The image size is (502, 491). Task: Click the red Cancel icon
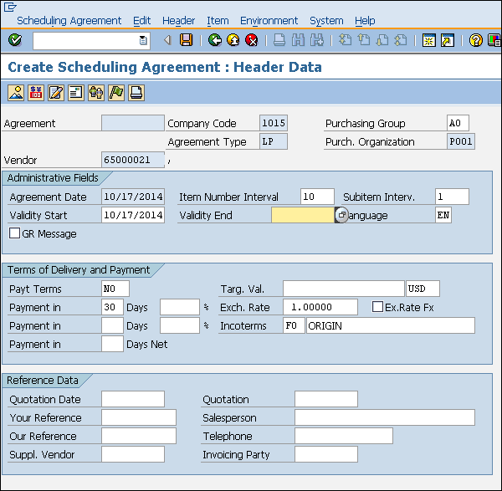251,40
